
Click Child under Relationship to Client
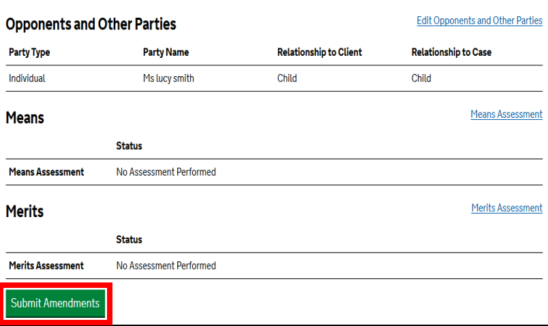click(x=287, y=78)
